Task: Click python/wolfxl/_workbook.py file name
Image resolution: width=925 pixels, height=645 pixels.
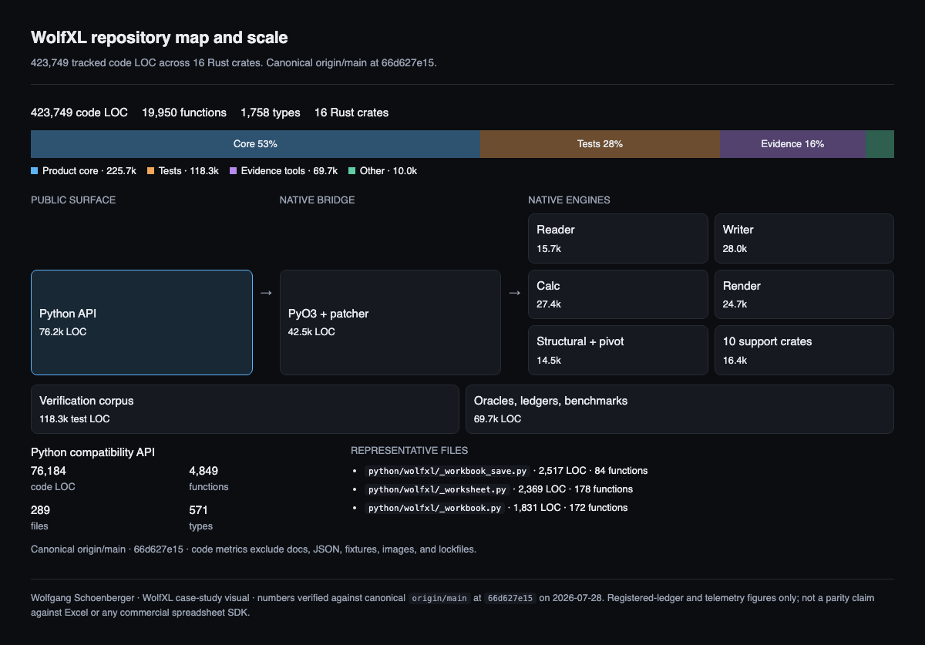Action: 435,508
